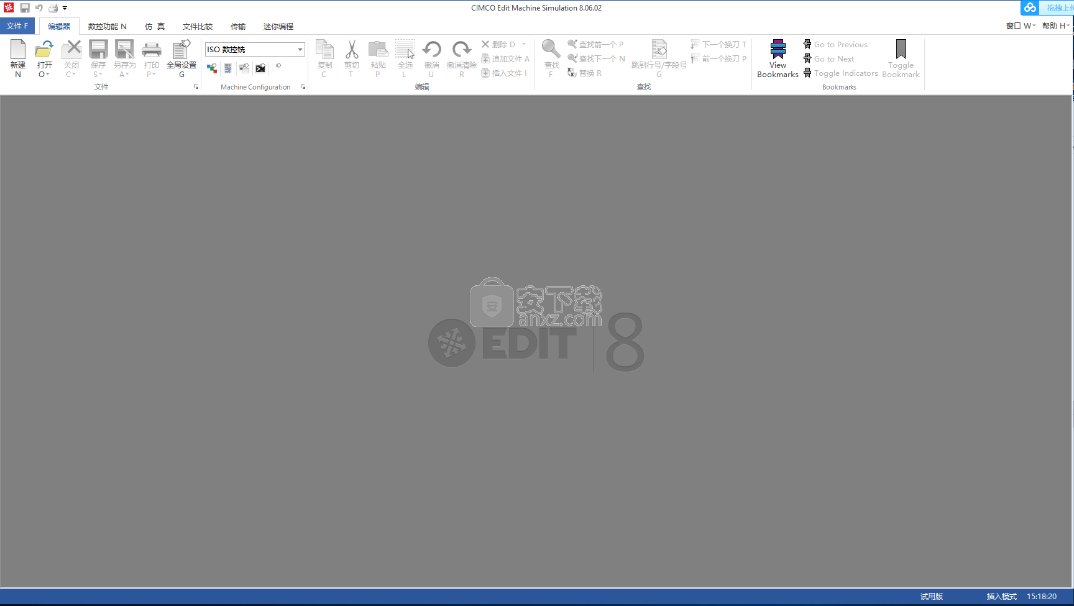Image resolution: width=1074 pixels, height=606 pixels.
Task: Print with the 打印 icon
Action: pyautogui.click(x=152, y=50)
